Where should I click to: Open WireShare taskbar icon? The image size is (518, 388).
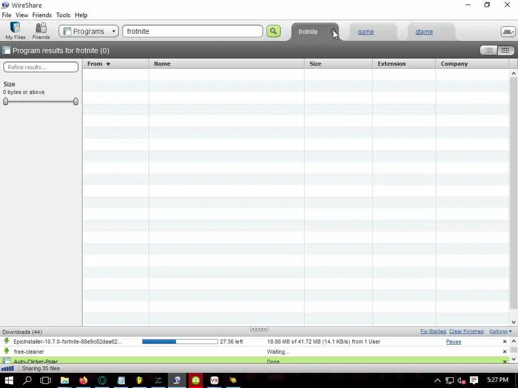(177, 380)
